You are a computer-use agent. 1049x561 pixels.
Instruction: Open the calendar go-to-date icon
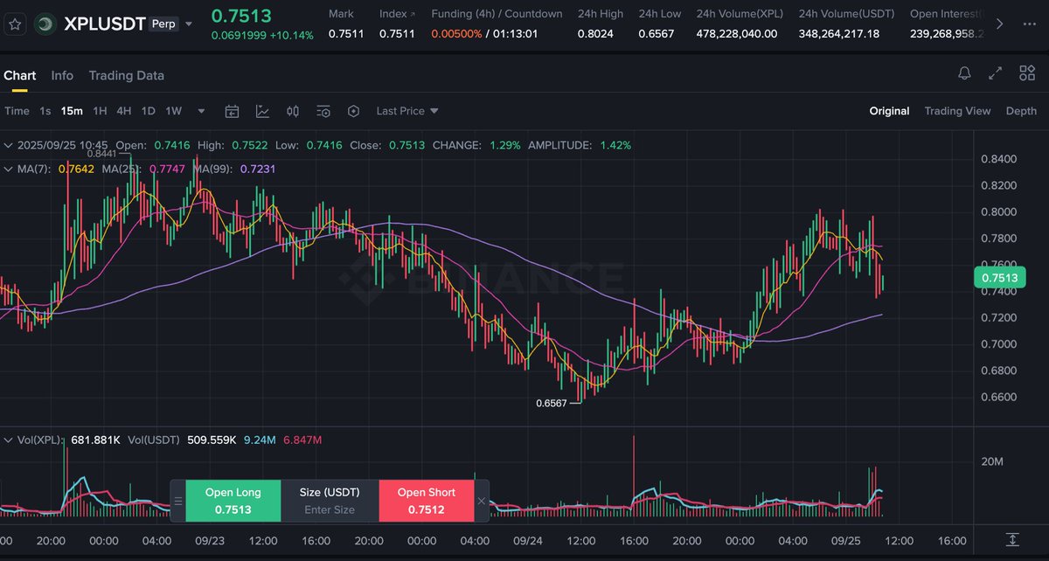coord(232,111)
